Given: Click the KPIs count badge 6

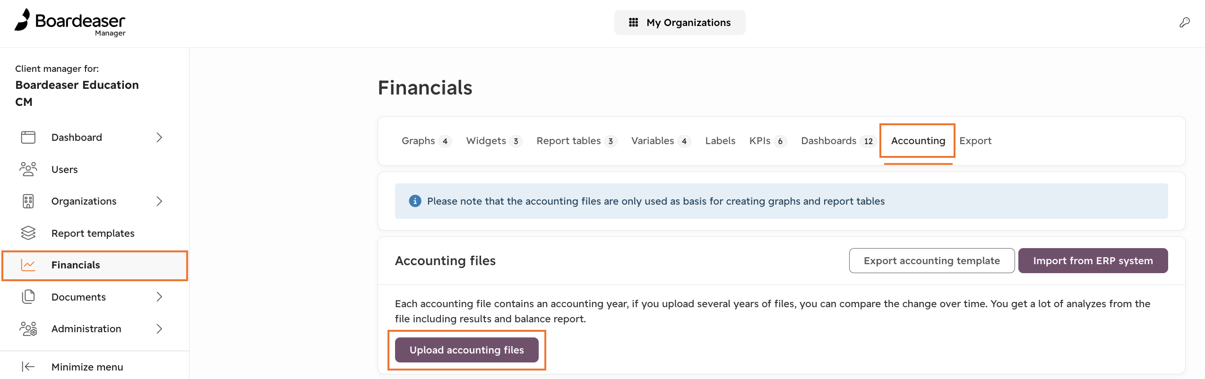Looking at the screenshot, I should tap(780, 141).
